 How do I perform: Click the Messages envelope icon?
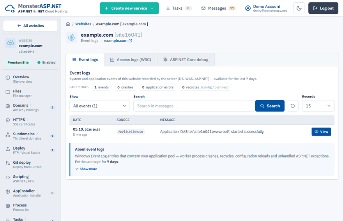[203, 8]
